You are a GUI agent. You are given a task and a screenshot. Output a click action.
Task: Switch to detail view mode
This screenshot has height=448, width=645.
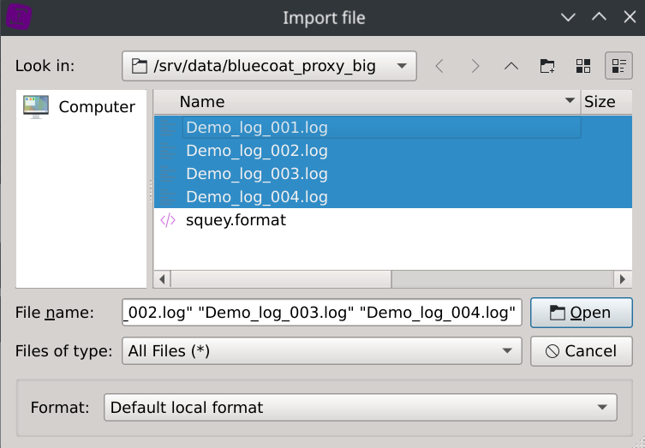click(x=618, y=66)
